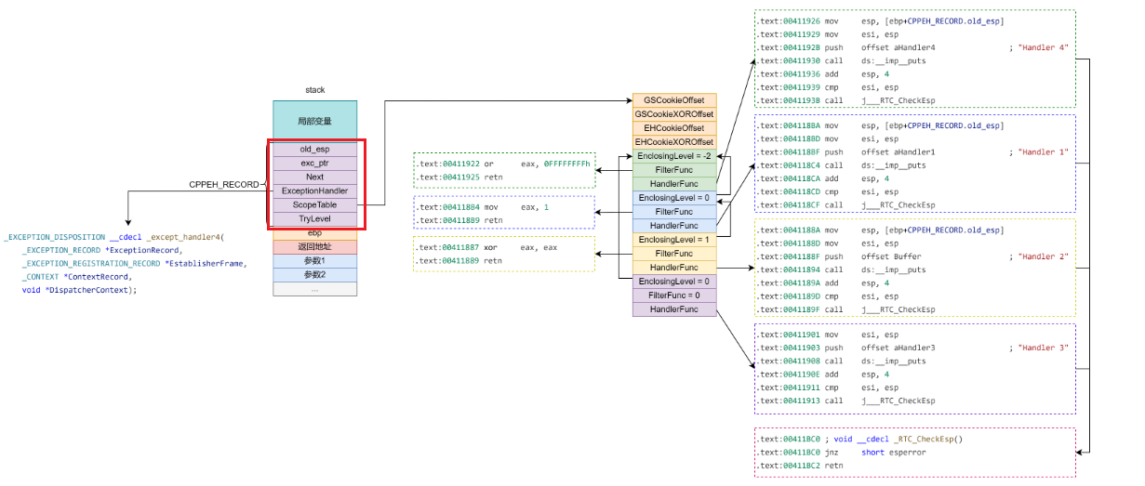The height and width of the screenshot is (486, 1145).
Task: Click the teal 局部变量 block
Action: click(314, 121)
